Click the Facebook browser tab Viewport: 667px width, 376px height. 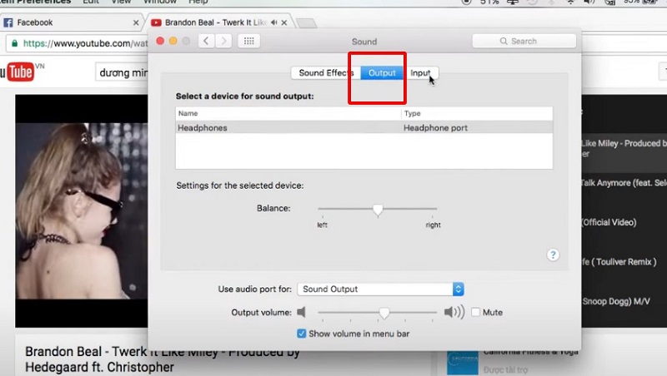(72, 22)
